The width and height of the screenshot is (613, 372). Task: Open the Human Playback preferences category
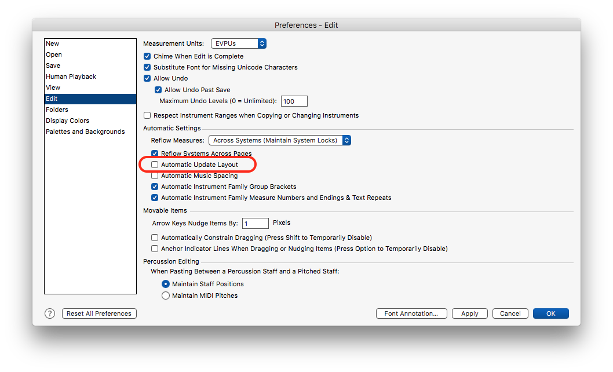click(71, 76)
